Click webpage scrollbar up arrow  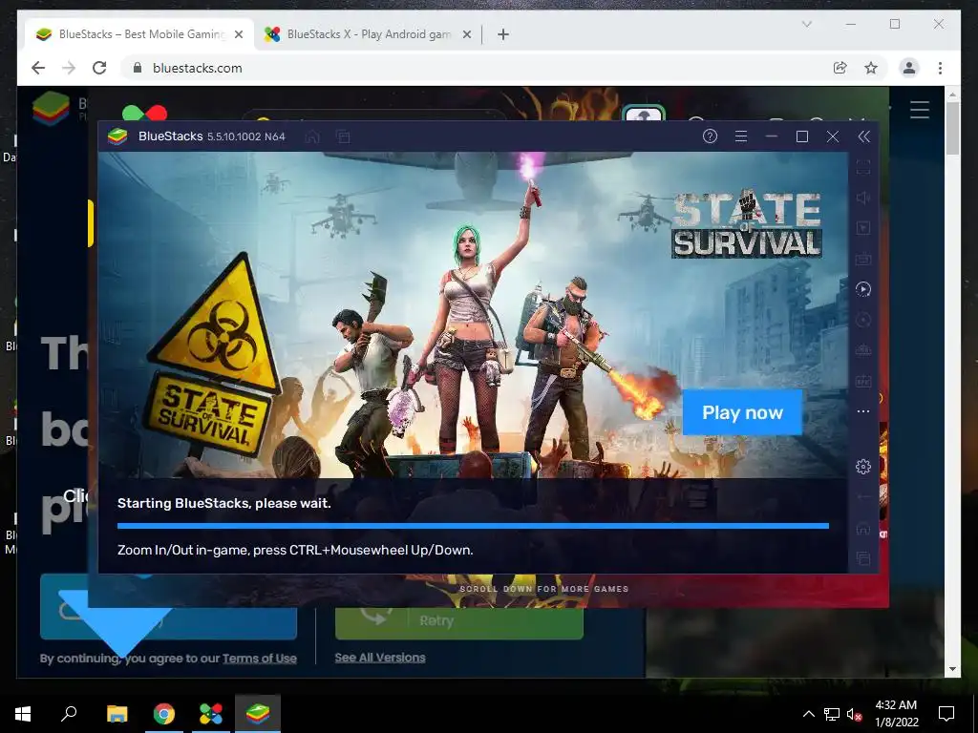click(x=952, y=94)
